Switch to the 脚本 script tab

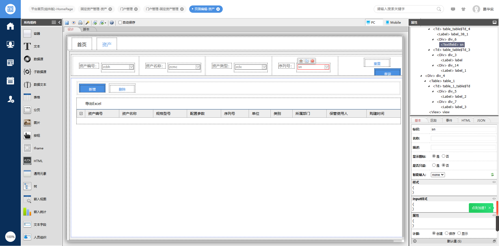[86, 29]
